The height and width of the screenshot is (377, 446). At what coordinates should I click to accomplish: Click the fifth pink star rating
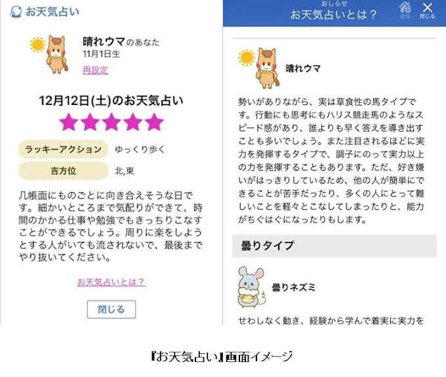(154, 122)
